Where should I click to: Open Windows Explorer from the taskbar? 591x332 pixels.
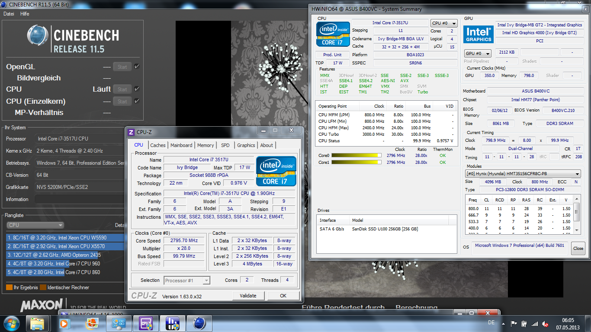point(37,323)
